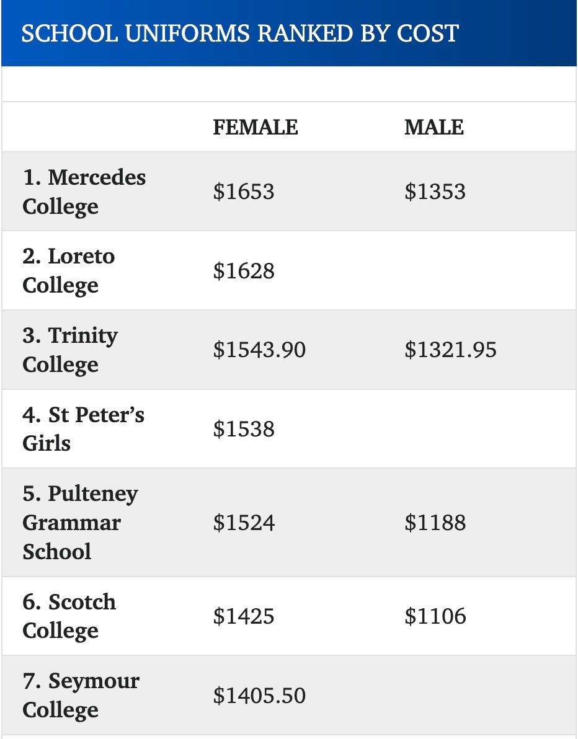Select the Seymour College row name
Viewport: 578px width, 739px height.
pyautogui.click(x=81, y=695)
